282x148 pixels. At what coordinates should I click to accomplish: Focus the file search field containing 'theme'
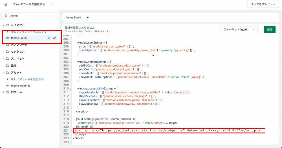[x=30, y=15]
